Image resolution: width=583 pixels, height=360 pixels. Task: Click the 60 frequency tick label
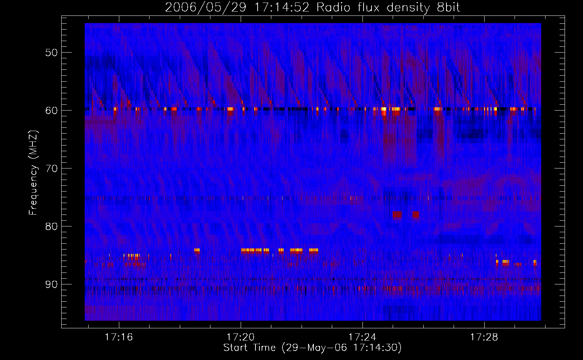[x=52, y=111]
